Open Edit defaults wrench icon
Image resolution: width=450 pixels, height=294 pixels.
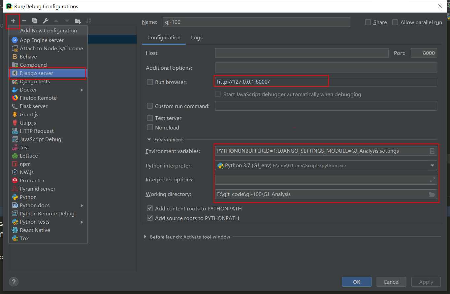point(46,21)
